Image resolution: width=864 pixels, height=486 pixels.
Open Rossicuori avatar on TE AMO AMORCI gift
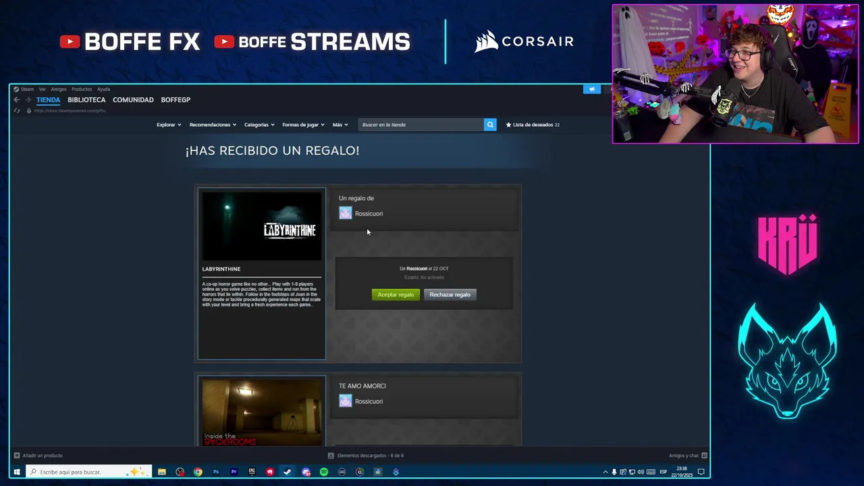346,401
